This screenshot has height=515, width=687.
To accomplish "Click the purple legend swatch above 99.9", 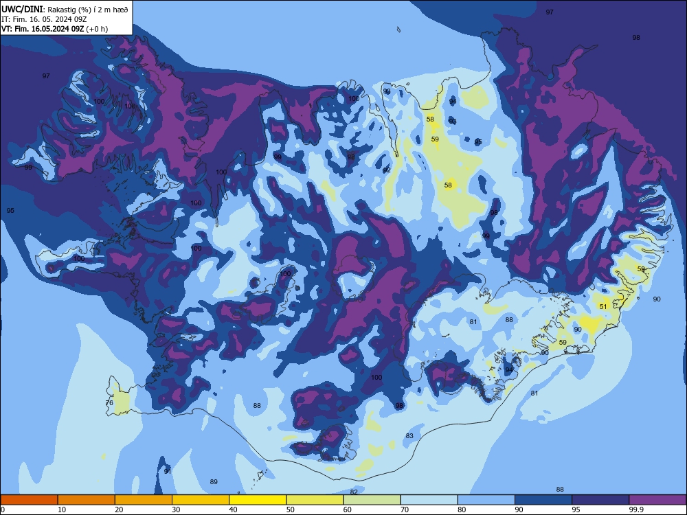I will (x=657, y=500).
